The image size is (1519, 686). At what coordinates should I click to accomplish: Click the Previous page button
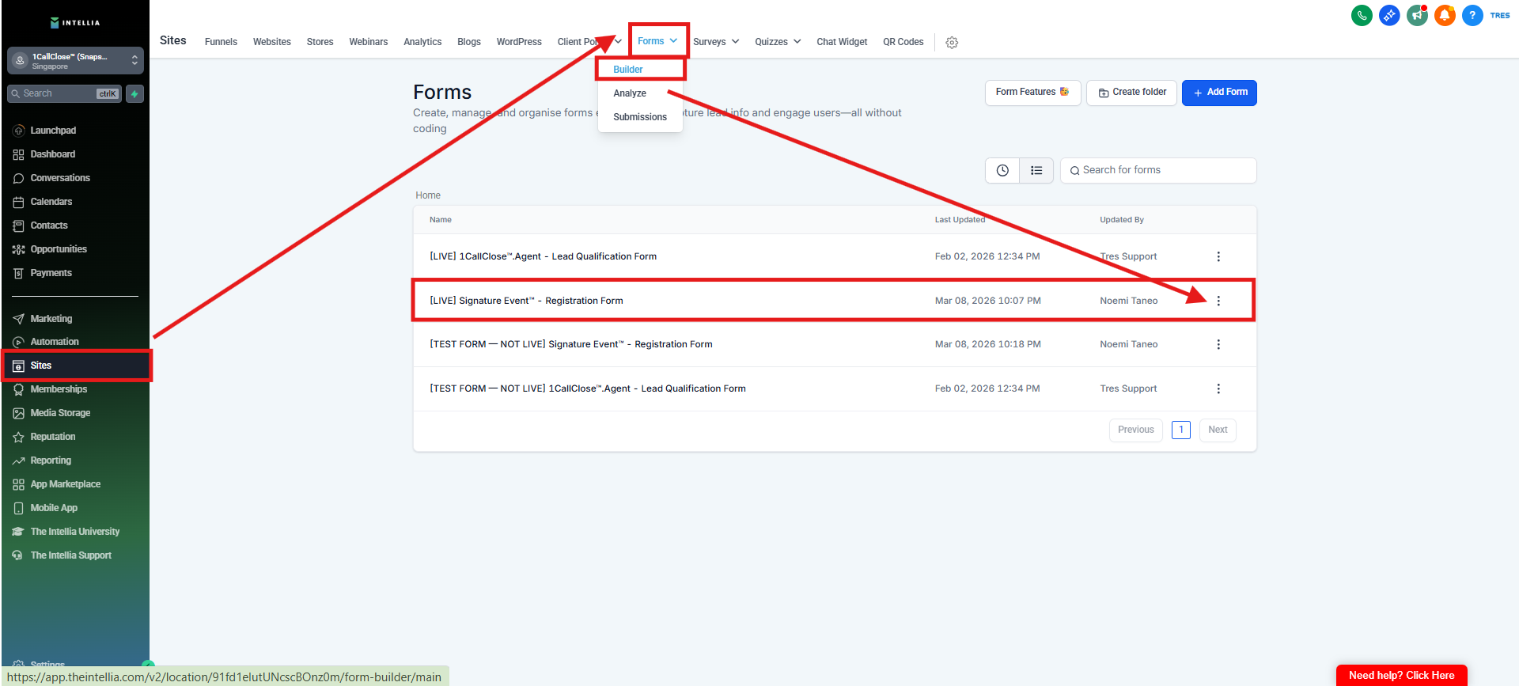click(x=1136, y=430)
